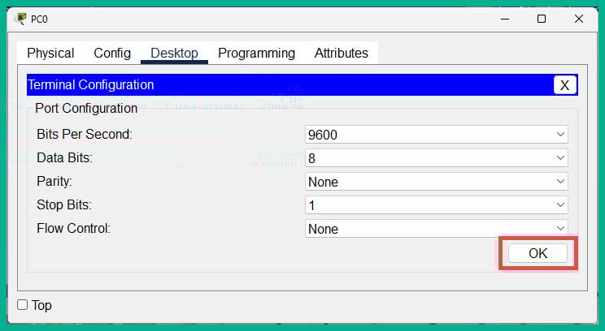Expand the Data Bits combo box

(436, 158)
